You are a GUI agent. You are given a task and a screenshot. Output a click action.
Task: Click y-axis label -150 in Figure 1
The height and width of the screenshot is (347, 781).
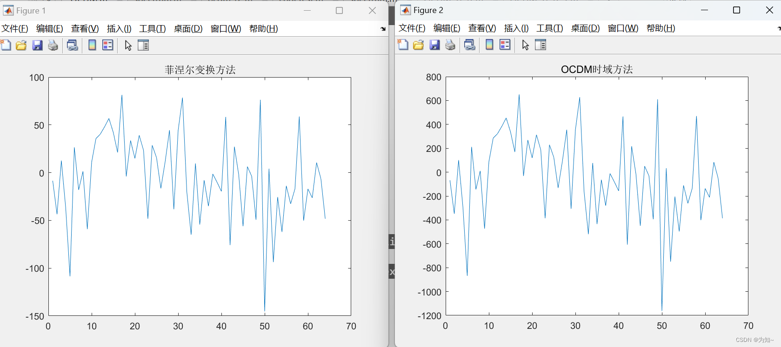pyautogui.click(x=34, y=316)
